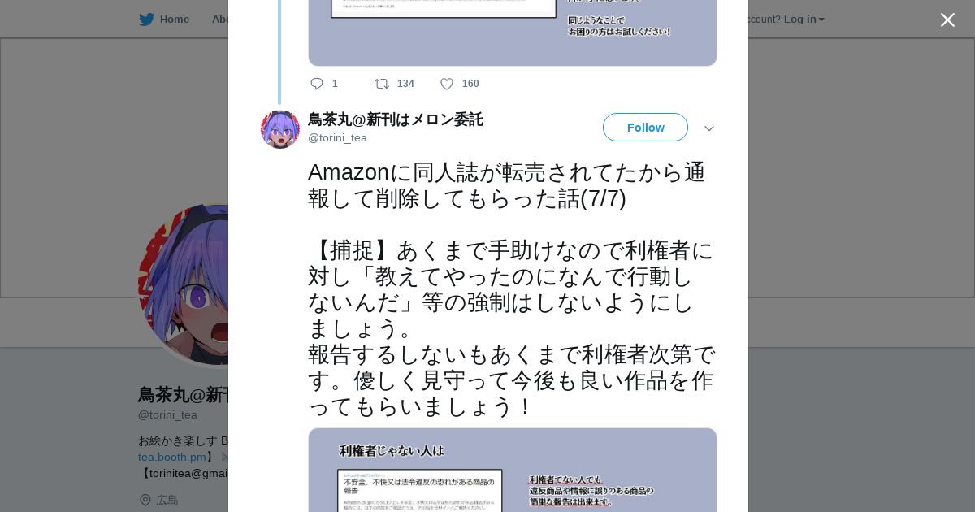Screen dimensions: 975x512
Task: Click the 134 retweet count
Action: 405,84
